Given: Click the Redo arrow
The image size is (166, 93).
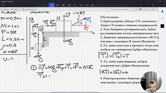Looking at the screenshot, I should pyautogui.click(x=159, y=5).
